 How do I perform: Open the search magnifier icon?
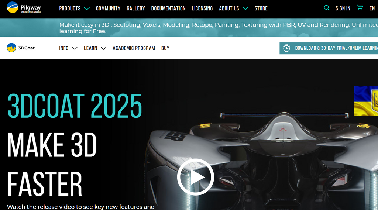[x=326, y=8]
